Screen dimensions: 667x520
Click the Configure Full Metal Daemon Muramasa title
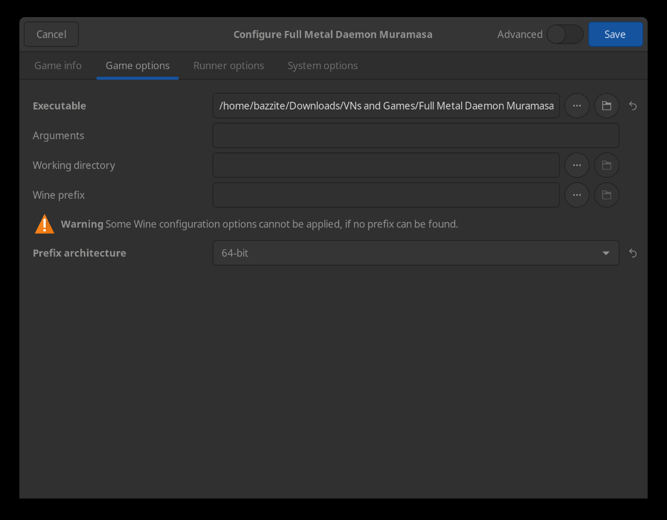333,35
